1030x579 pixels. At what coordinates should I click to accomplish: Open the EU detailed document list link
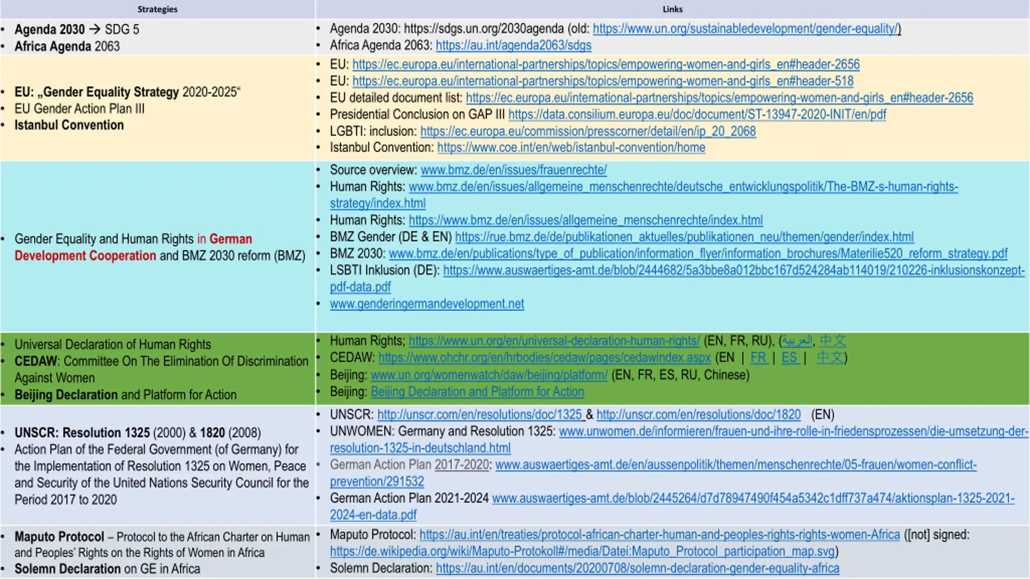coord(719,98)
